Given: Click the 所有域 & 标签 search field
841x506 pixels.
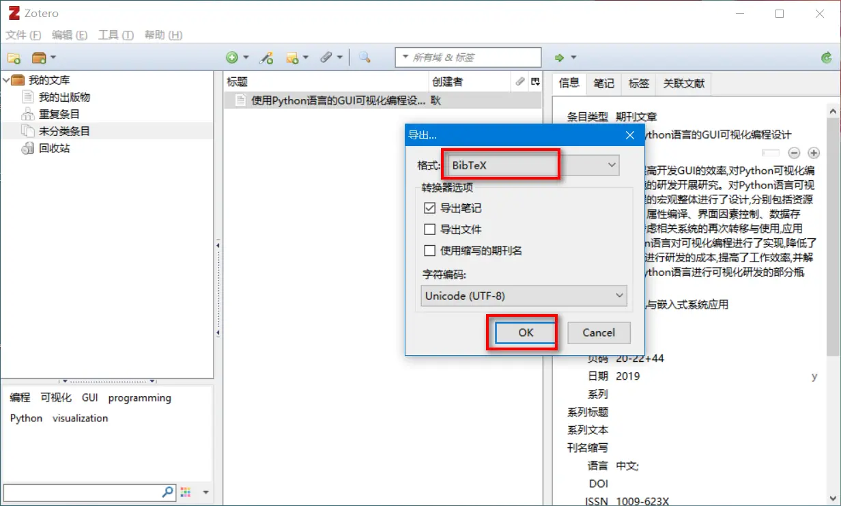Looking at the screenshot, I should coord(468,57).
